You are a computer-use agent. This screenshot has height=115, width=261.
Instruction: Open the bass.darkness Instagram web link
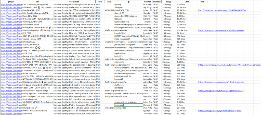coord(230,65)
